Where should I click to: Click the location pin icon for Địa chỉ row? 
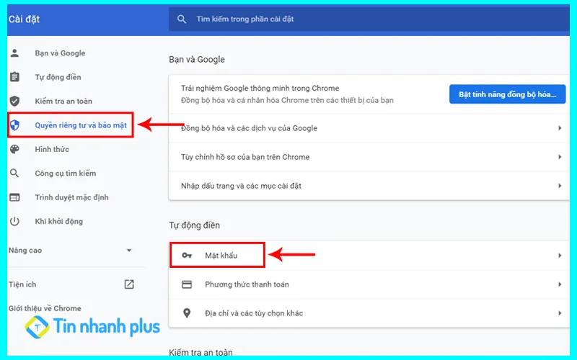pyautogui.click(x=187, y=313)
